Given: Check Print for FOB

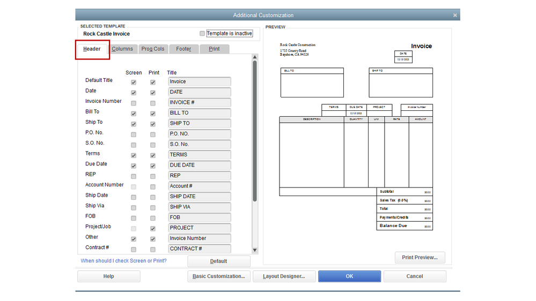Looking at the screenshot, I should 153,219.
